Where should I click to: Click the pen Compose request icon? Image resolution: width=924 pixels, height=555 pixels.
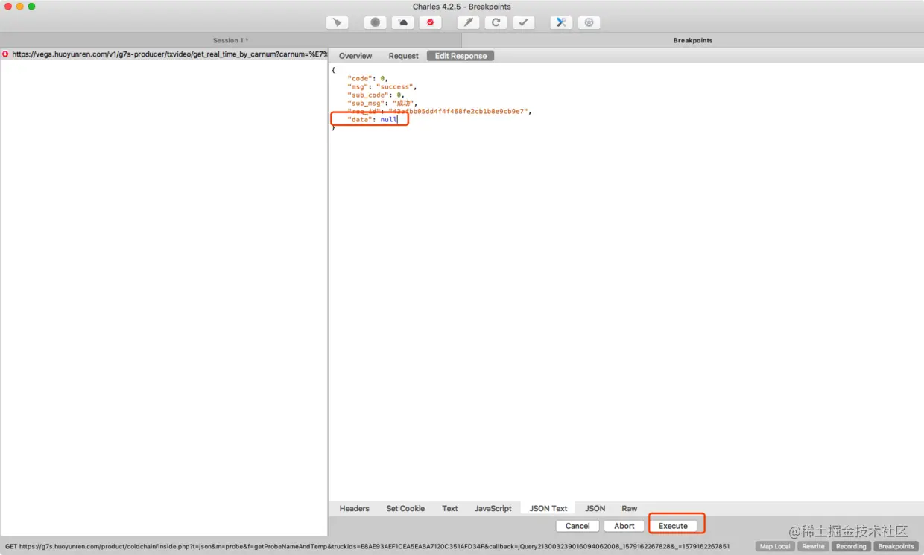tap(468, 22)
